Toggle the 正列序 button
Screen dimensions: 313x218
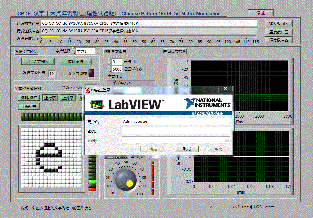(x=68, y=98)
